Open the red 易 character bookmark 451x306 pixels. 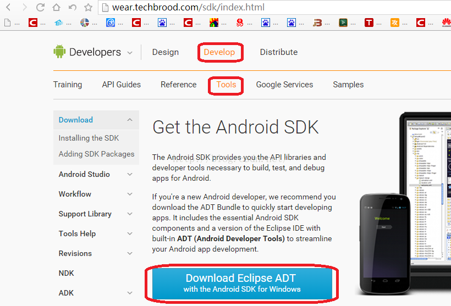tap(240, 23)
